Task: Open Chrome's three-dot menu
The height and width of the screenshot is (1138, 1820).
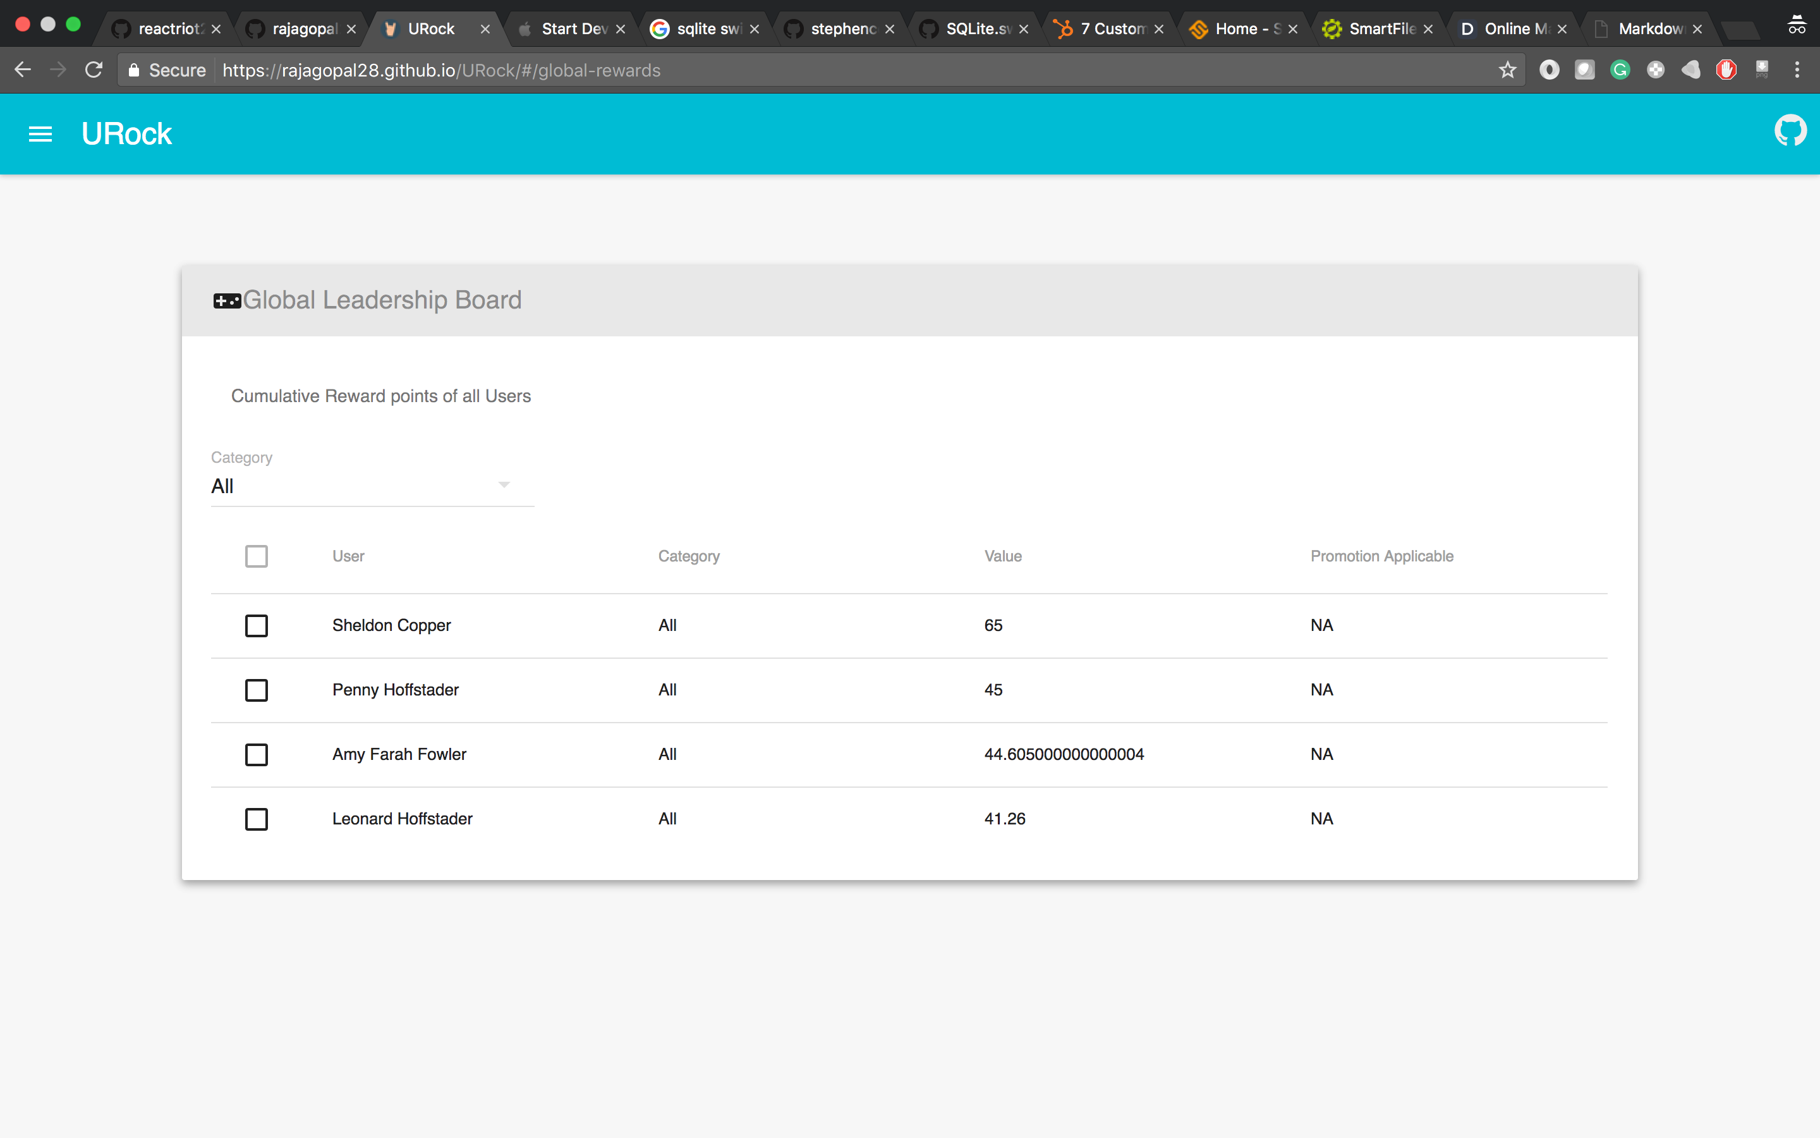Action: 1797,70
